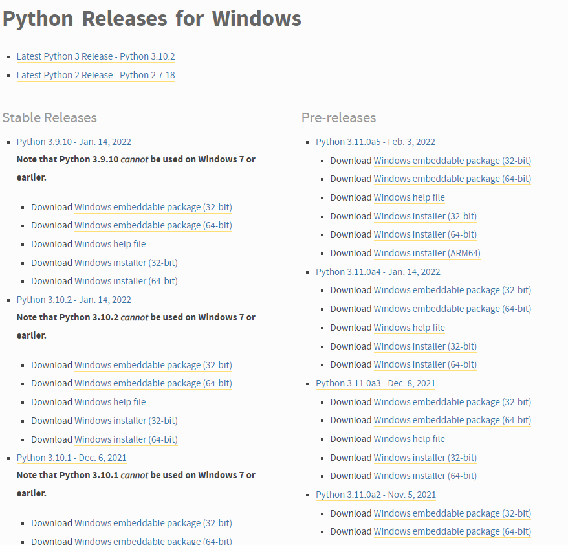The image size is (568, 545).
Task: Click the 'Pre-releases' section heading
Action: point(339,118)
